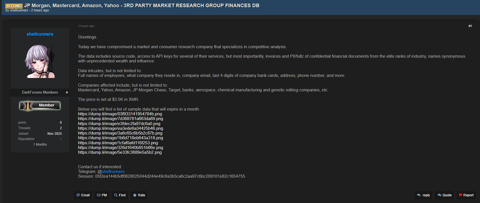This screenshot has height=203, width=480.
Task: Click the Member rank badge
Action: pos(40,106)
